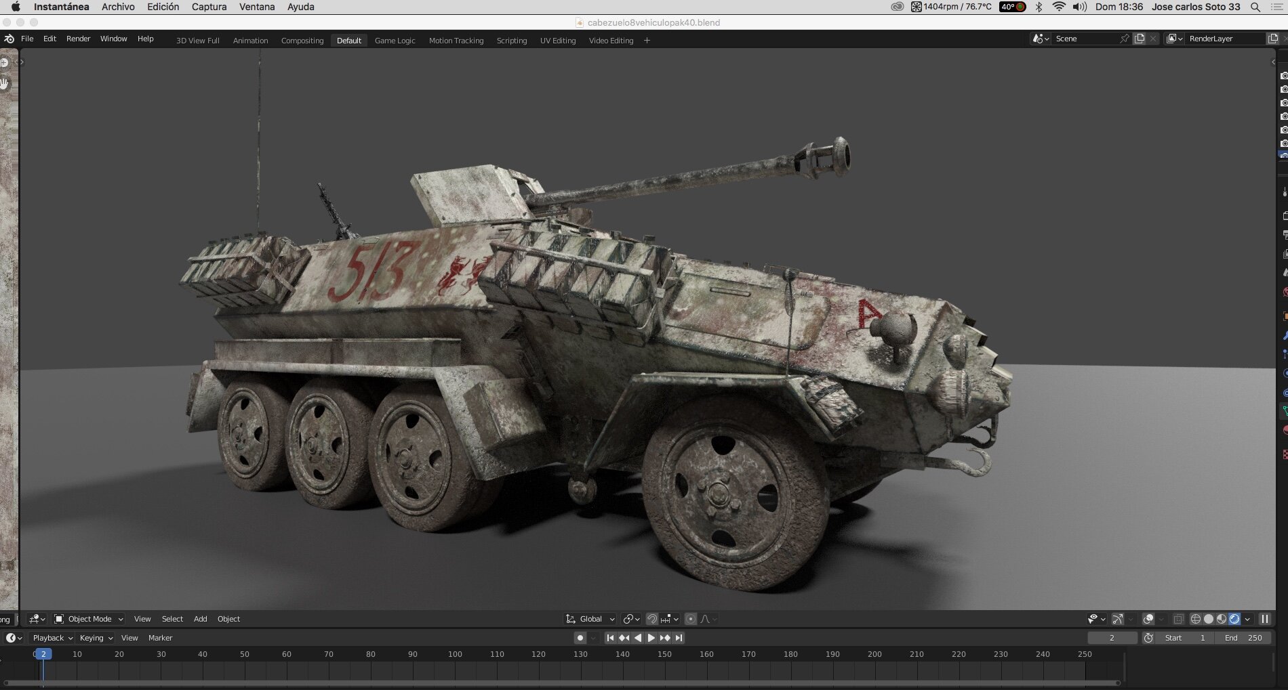Open the Window menu in Blender

[x=114, y=39]
